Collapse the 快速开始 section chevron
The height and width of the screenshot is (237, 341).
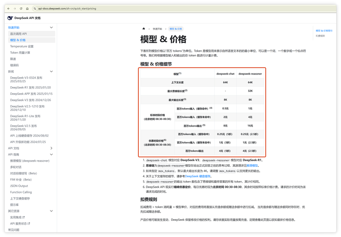click(x=51, y=27)
